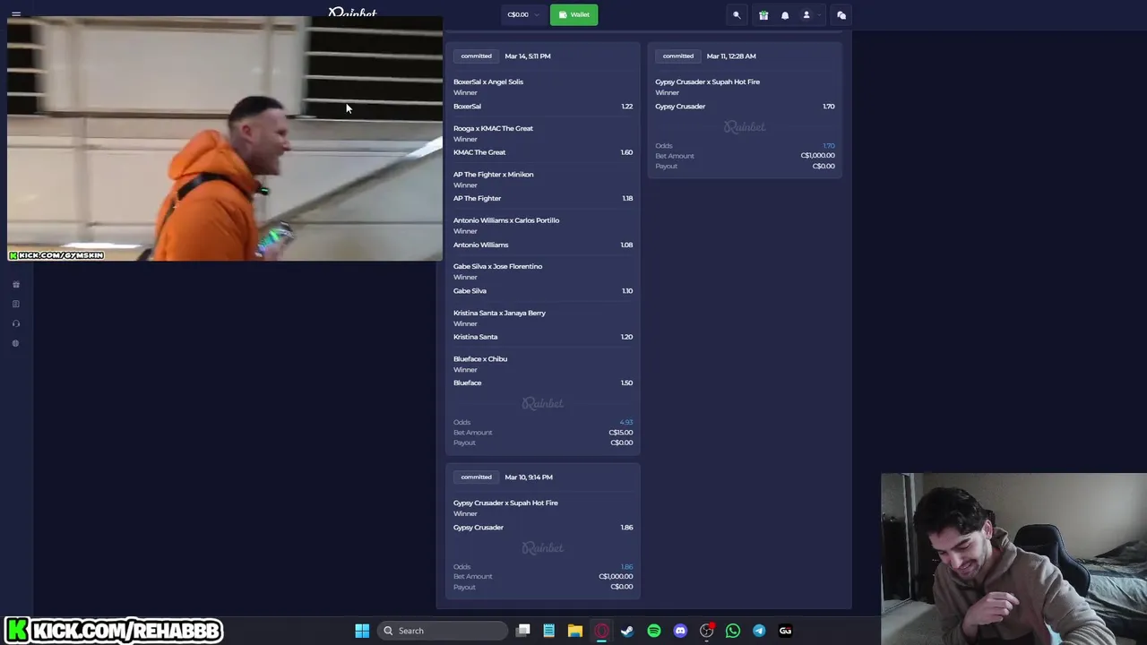1147x645 pixels.
Task: Select 'BoxerSal x Angel Solis' match
Action: point(488,82)
